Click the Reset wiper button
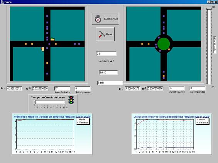Screen dimensions: 218x163 105,34
